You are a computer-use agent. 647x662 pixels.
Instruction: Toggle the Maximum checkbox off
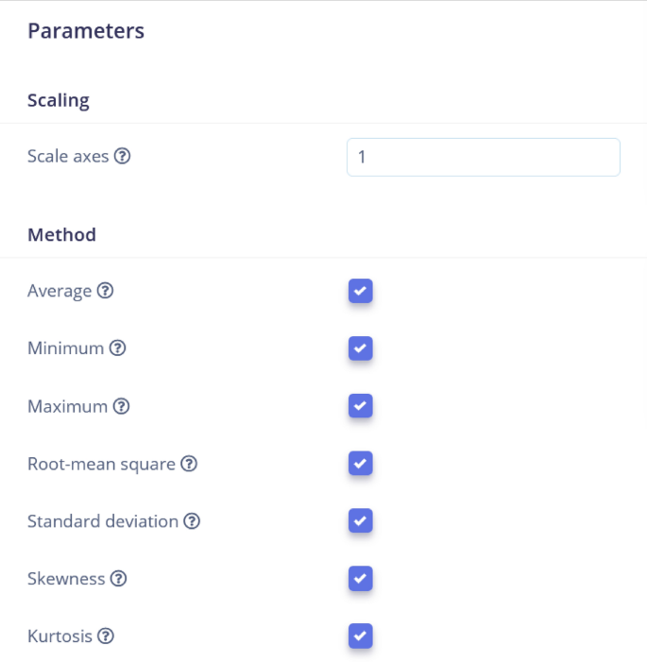pos(360,406)
